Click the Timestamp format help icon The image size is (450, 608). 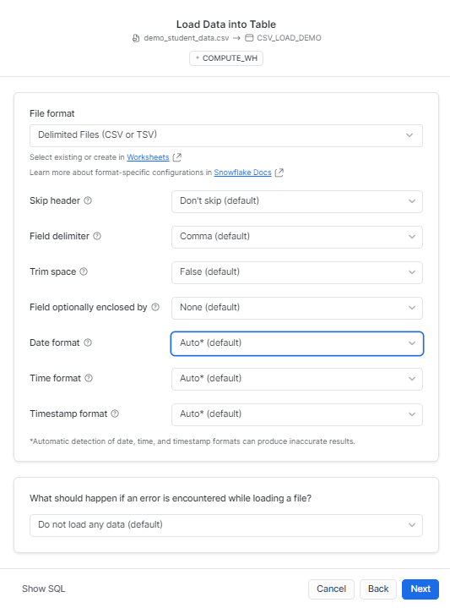point(115,414)
